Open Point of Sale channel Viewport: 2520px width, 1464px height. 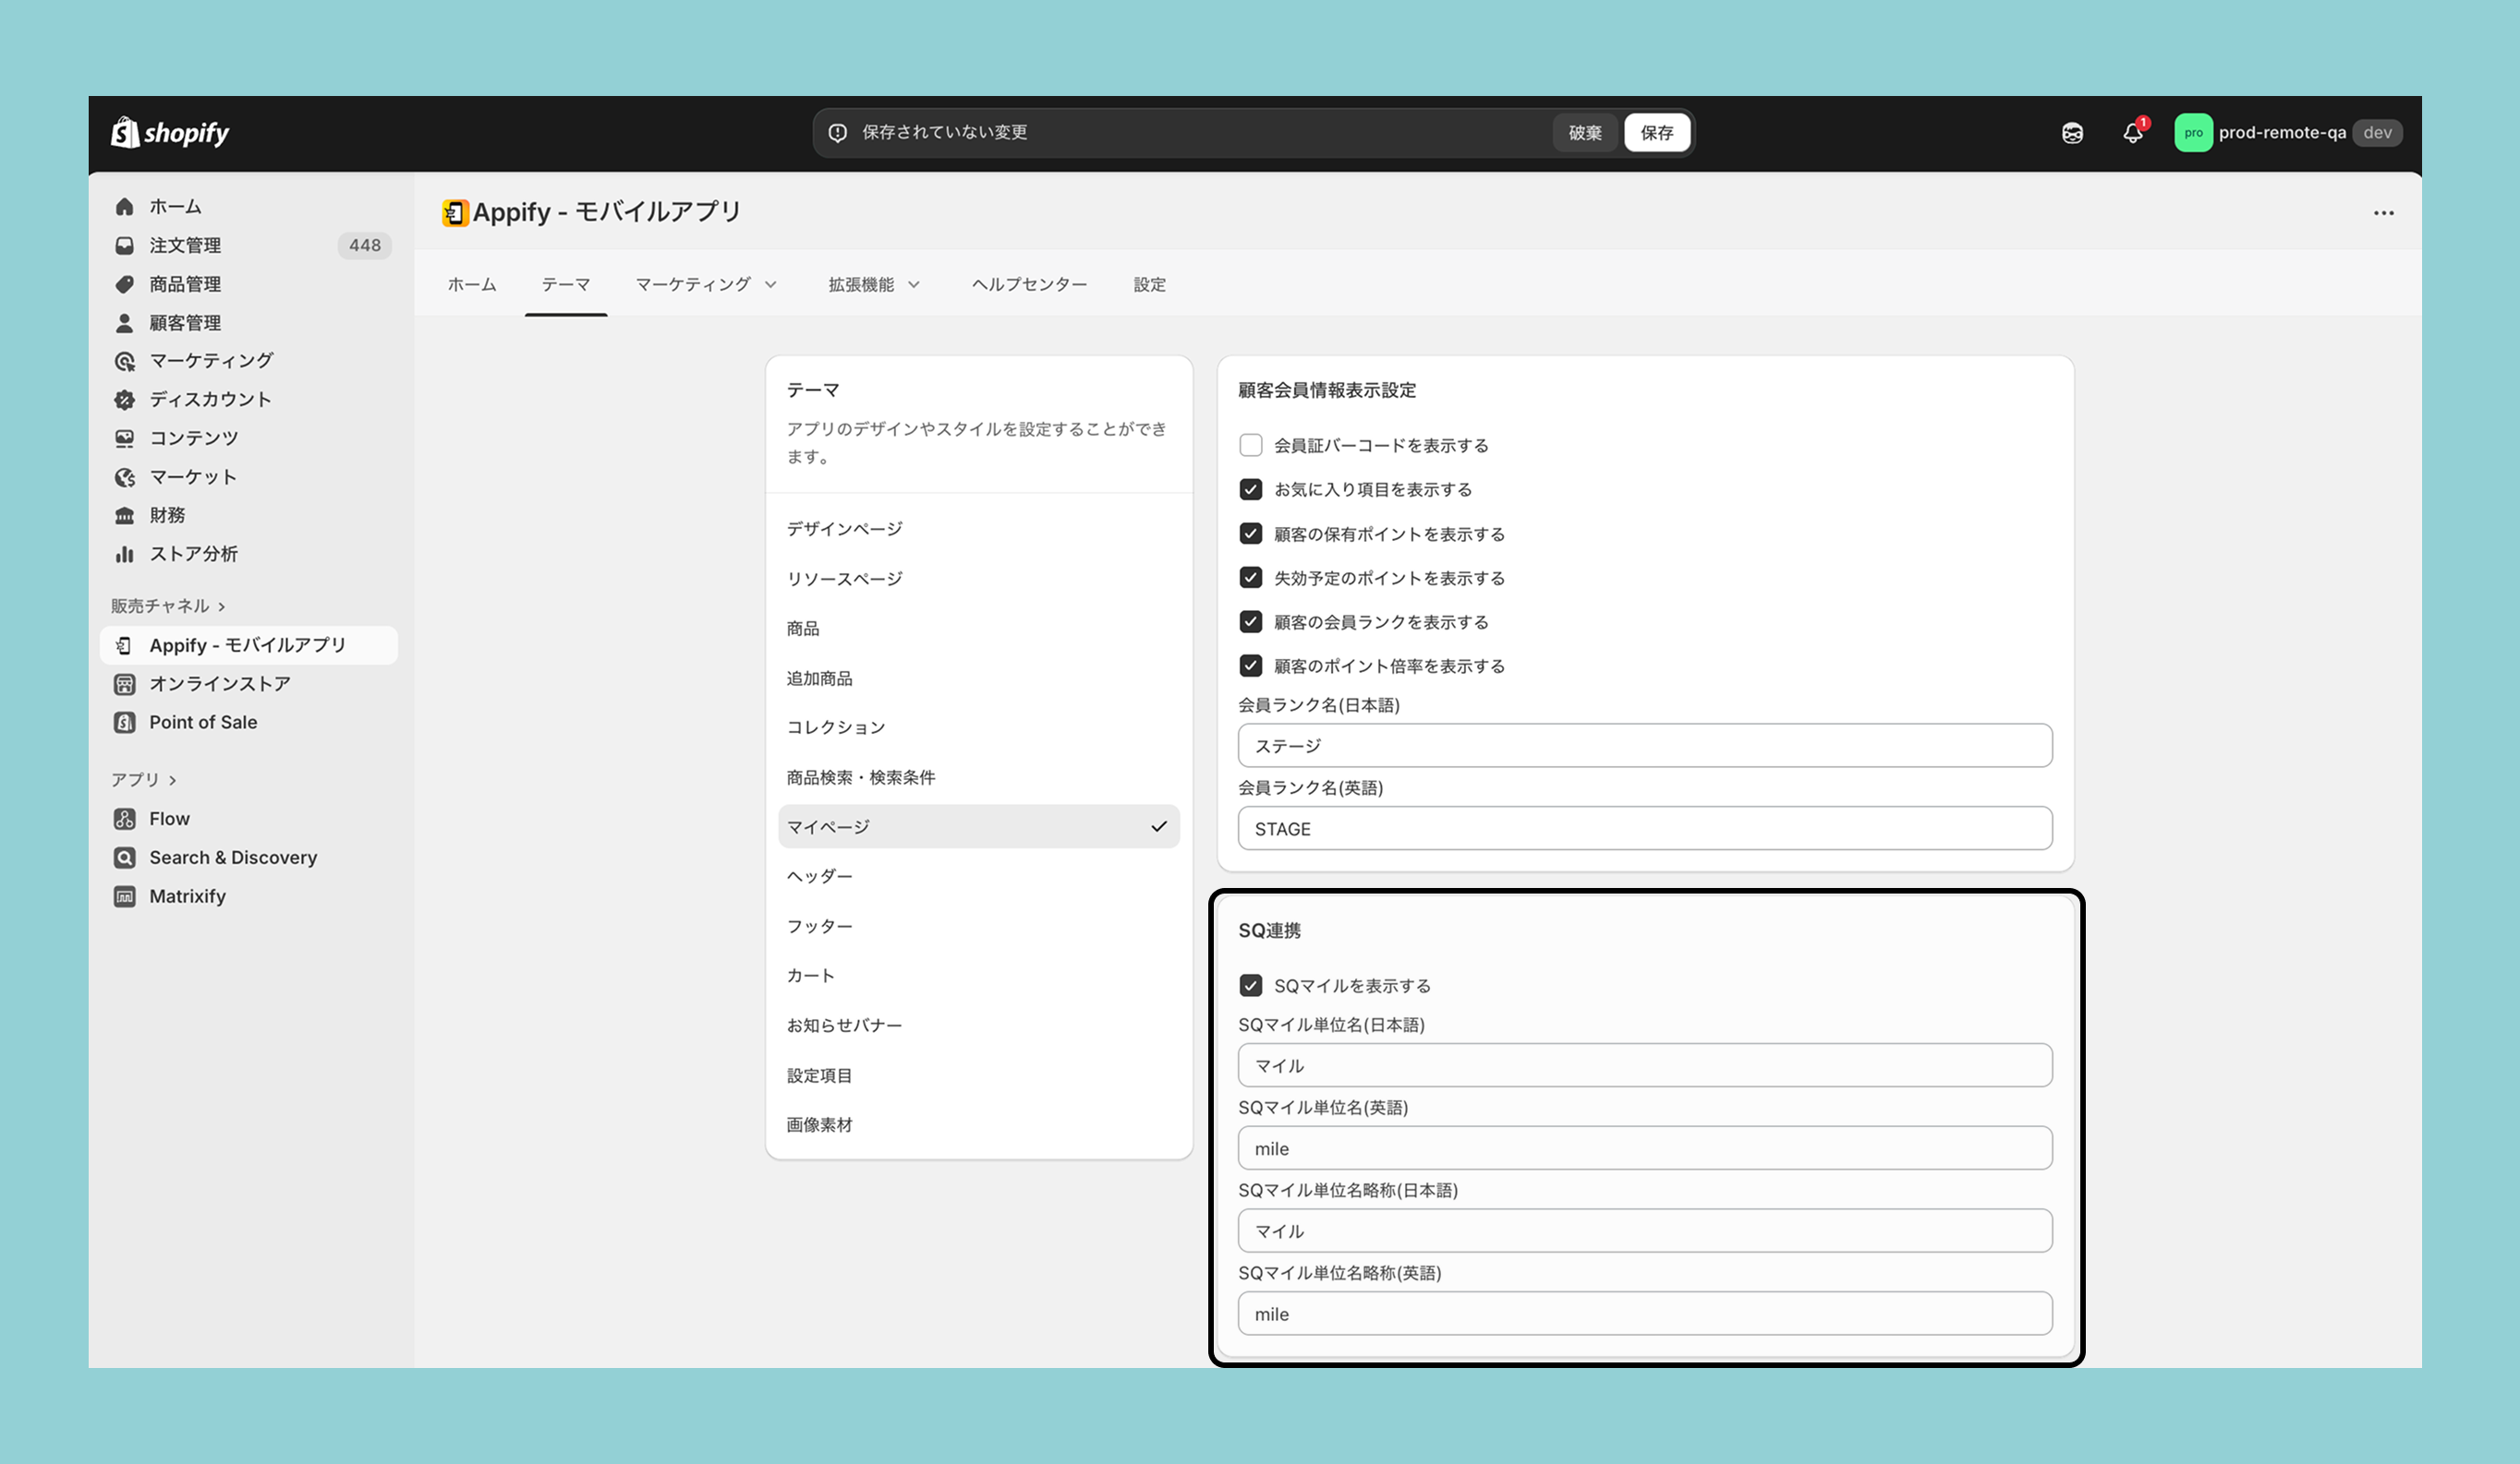pyautogui.click(x=203, y=722)
